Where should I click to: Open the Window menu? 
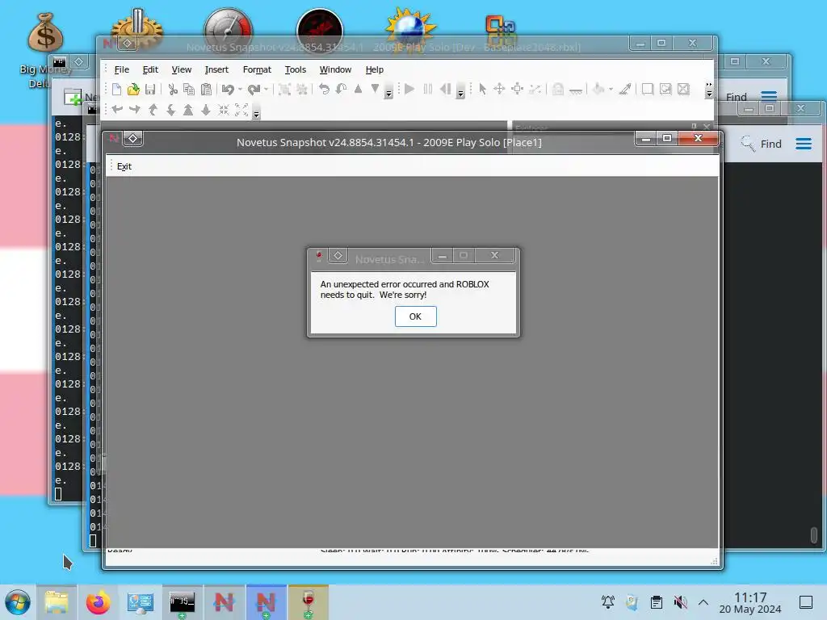pos(335,69)
